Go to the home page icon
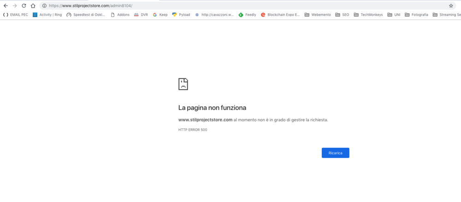The width and height of the screenshot is (461, 202). (33, 6)
